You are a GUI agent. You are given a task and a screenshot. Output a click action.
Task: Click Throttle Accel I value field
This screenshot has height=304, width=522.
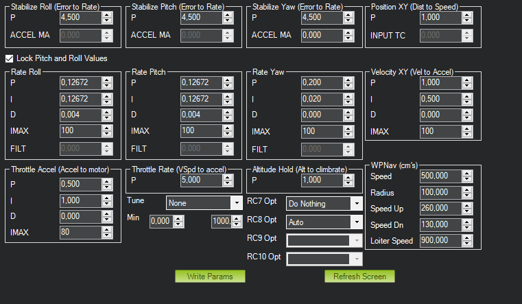point(80,201)
